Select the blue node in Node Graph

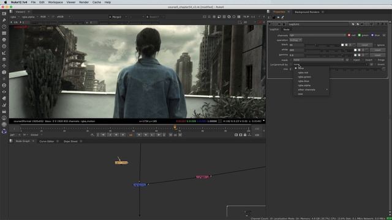(140, 185)
